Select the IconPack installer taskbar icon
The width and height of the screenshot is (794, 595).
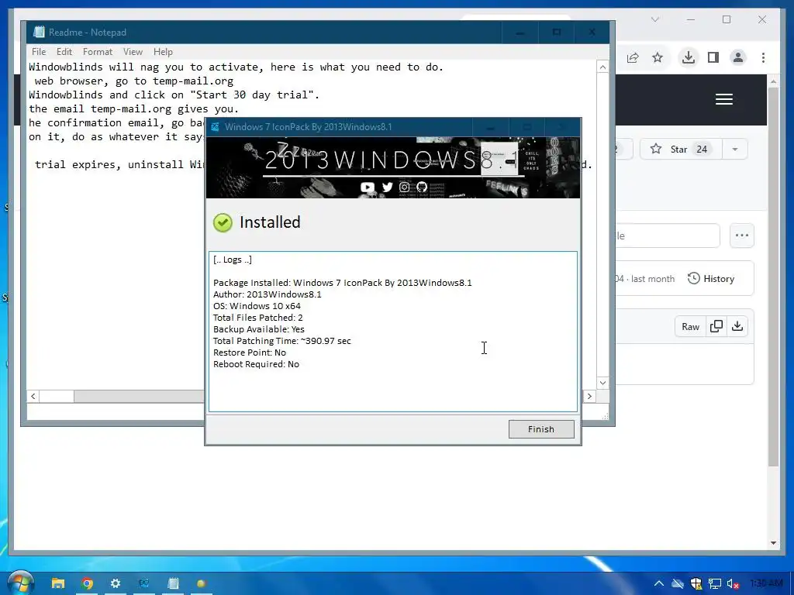[144, 583]
